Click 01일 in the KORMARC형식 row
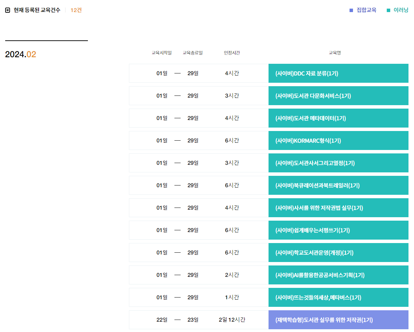The width and height of the screenshot is (414, 332). point(162,141)
